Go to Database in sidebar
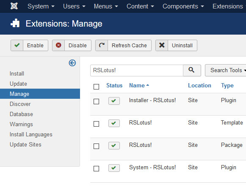 click(x=21, y=114)
